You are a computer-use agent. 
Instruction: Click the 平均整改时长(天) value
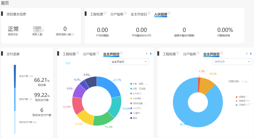point(141,30)
